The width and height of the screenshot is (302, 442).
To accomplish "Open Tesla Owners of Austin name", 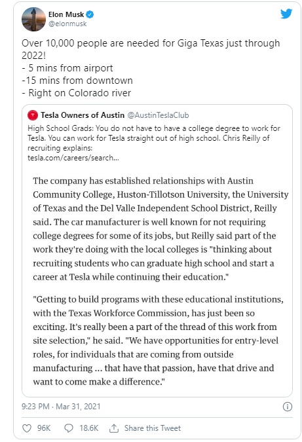I will pyautogui.click(x=83, y=115).
